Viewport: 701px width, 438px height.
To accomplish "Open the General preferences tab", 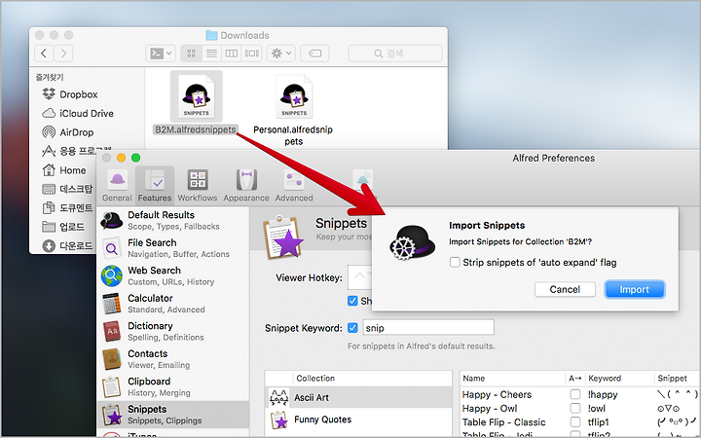I will point(117,186).
